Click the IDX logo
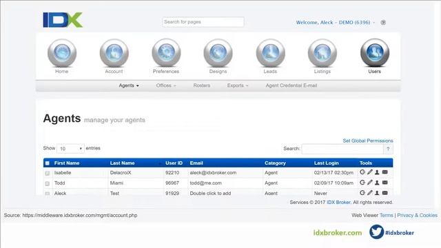 [x=63, y=20]
